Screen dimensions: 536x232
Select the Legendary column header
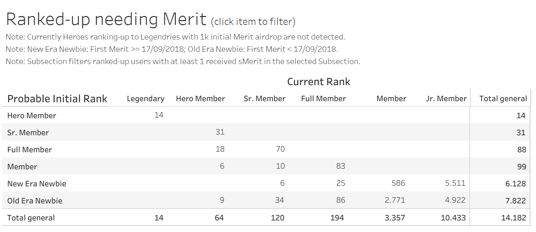coord(146,99)
